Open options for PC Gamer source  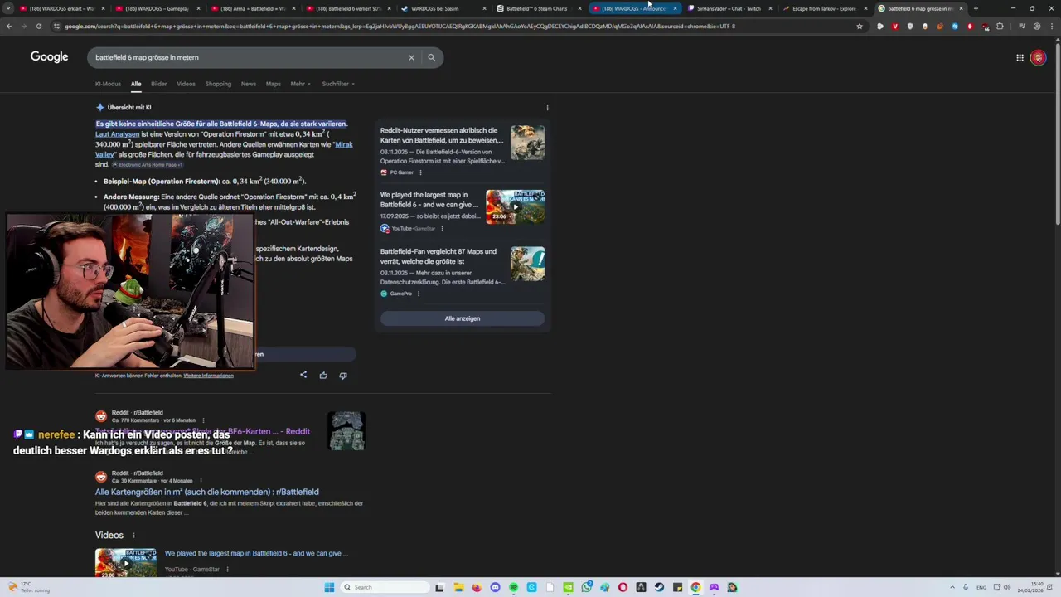420,172
